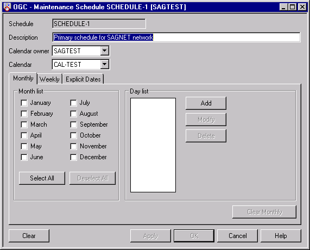Click the Schedule name field SCHEDULE-1
This screenshot has height=250, width=310.
coord(99,24)
